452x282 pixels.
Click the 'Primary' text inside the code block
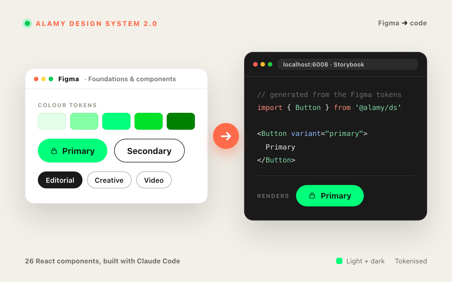(280, 147)
